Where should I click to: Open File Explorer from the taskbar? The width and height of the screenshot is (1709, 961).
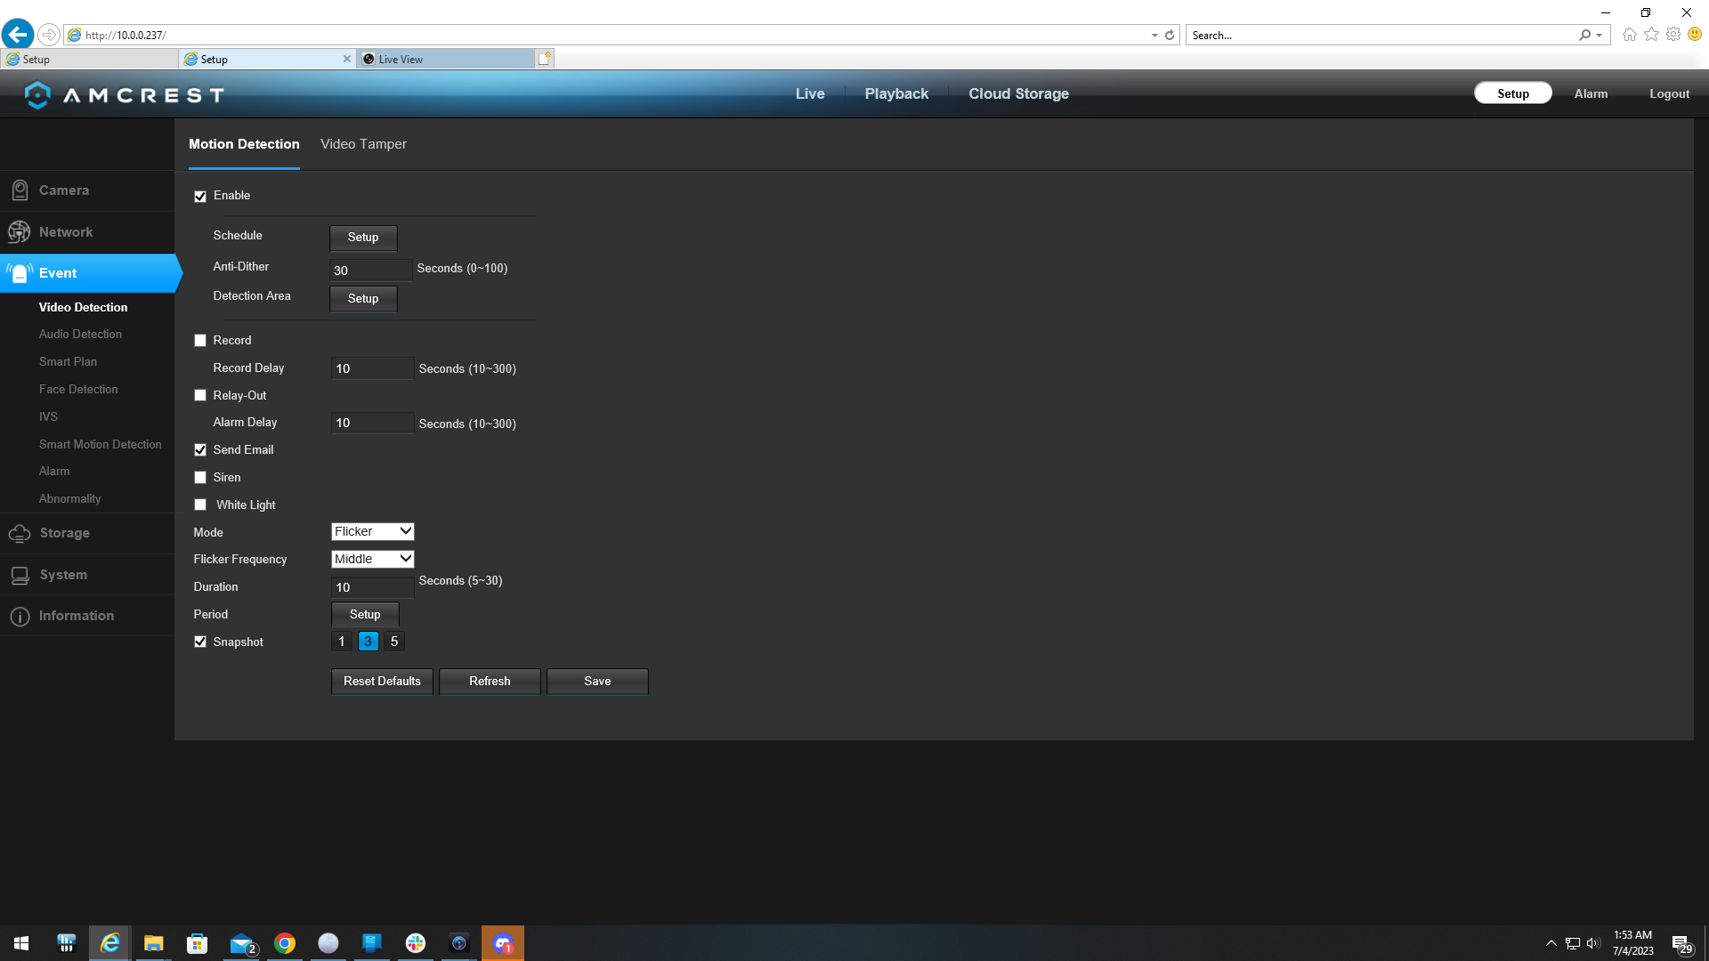tap(154, 943)
